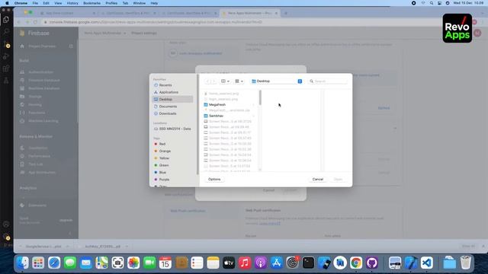The image size is (488, 274).
Task: Open a new Chrome tab
Action: click(286, 13)
